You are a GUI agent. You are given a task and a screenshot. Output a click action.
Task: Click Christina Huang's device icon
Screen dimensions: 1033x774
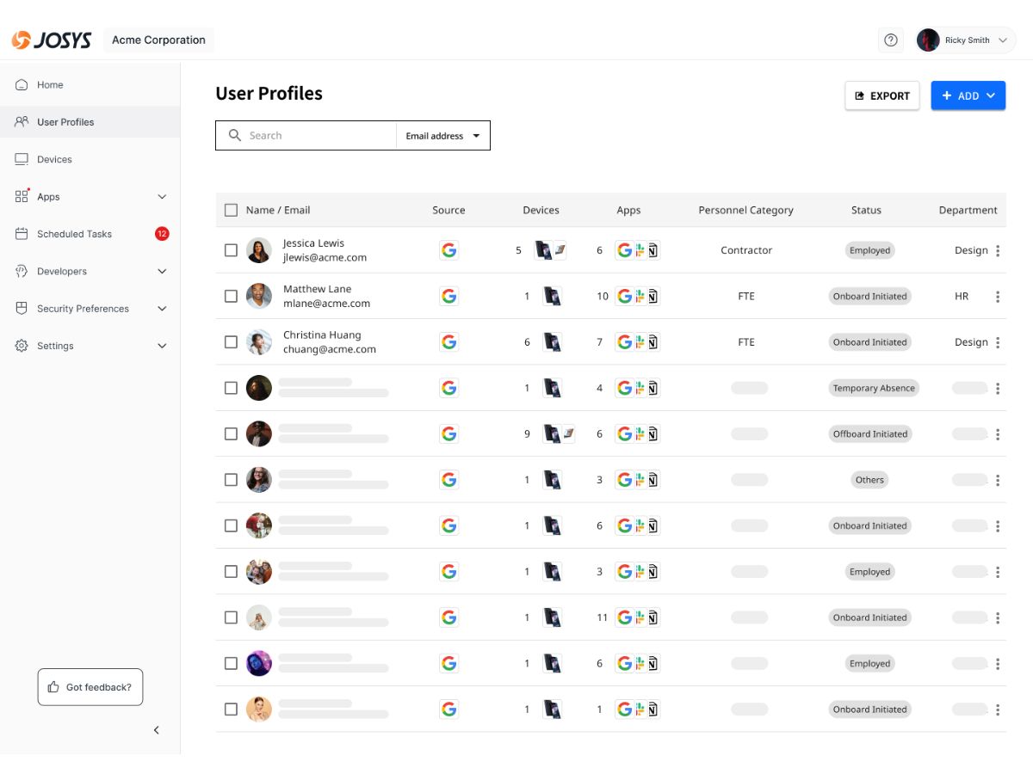tap(553, 342)
